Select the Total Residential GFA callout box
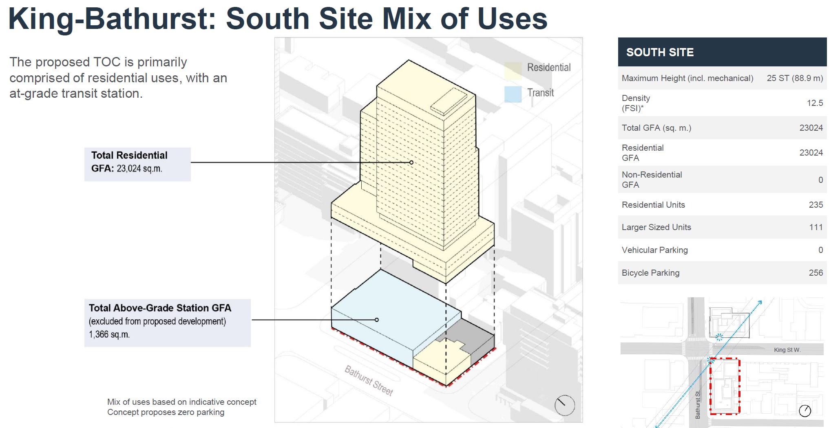831x428 pixels. click(x=137, y=164)
